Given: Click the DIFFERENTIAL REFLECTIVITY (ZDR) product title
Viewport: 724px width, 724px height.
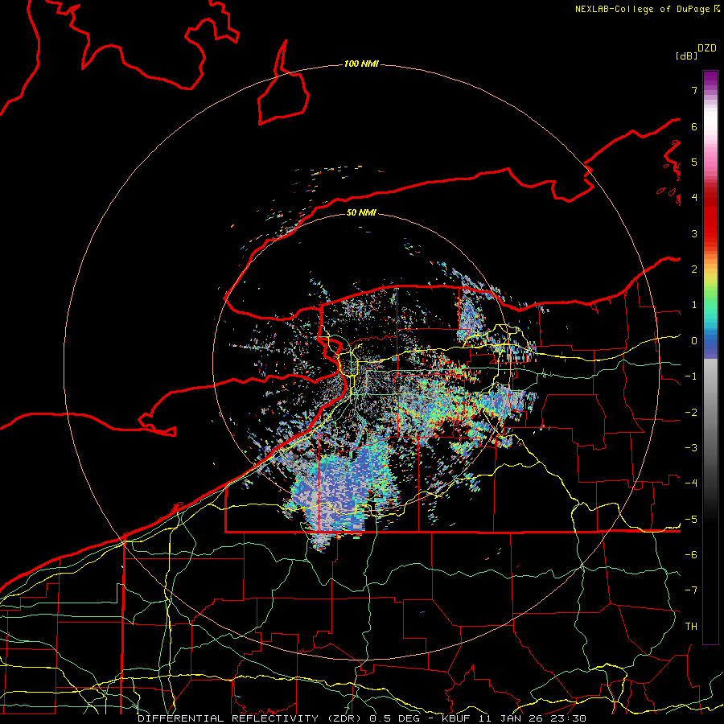Looking at the screenshot, I should click(251, 718).
